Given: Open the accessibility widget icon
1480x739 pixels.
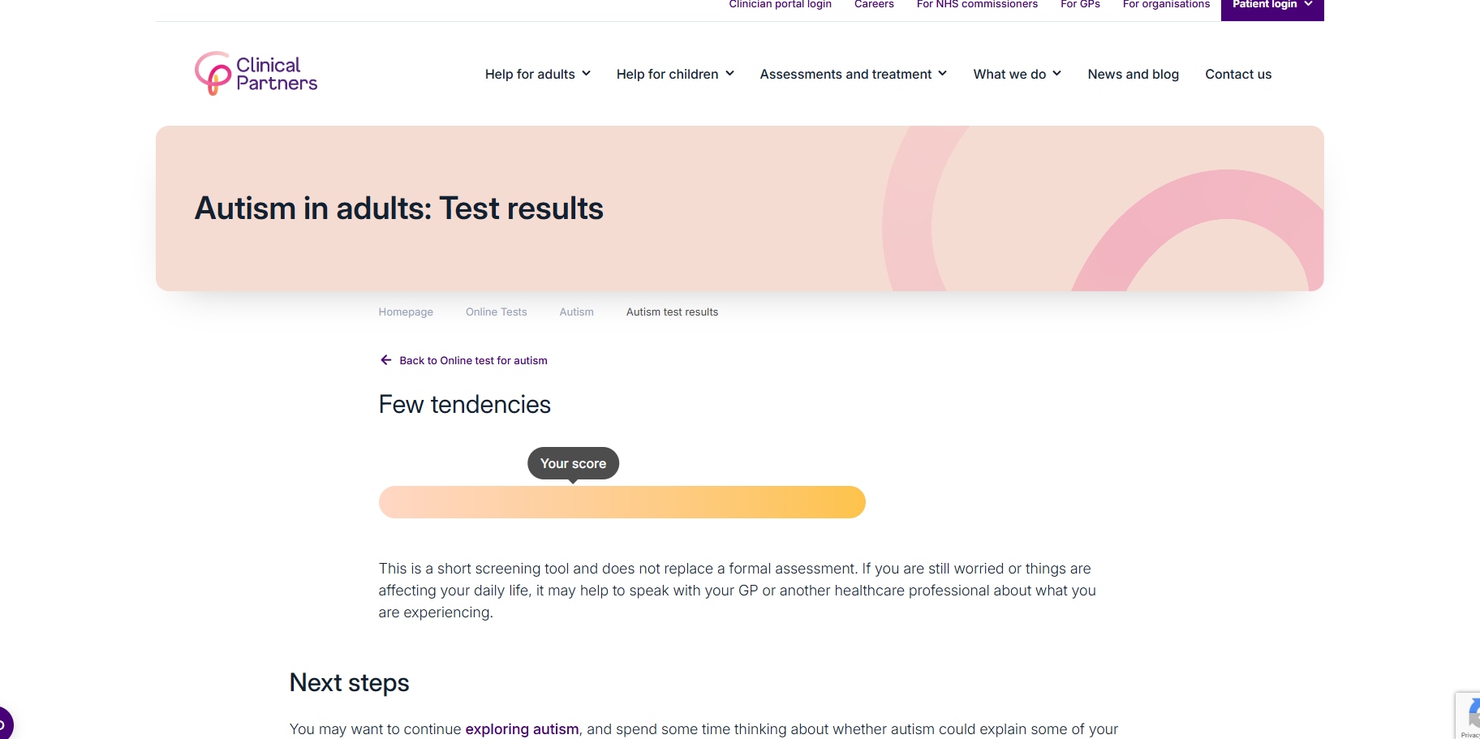Looking at the screenshot, I should point(4,724).
